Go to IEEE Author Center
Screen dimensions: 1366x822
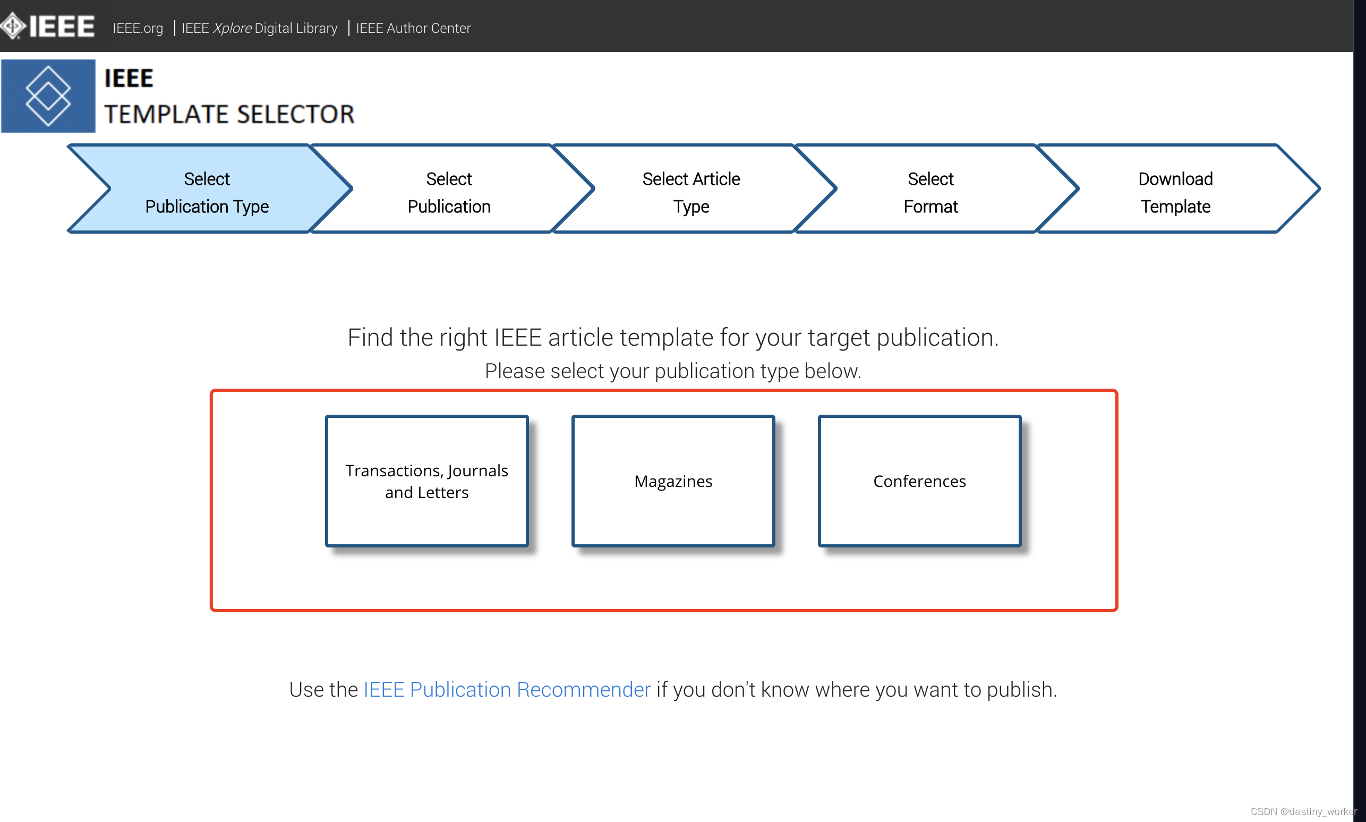(x=413, y=28)
